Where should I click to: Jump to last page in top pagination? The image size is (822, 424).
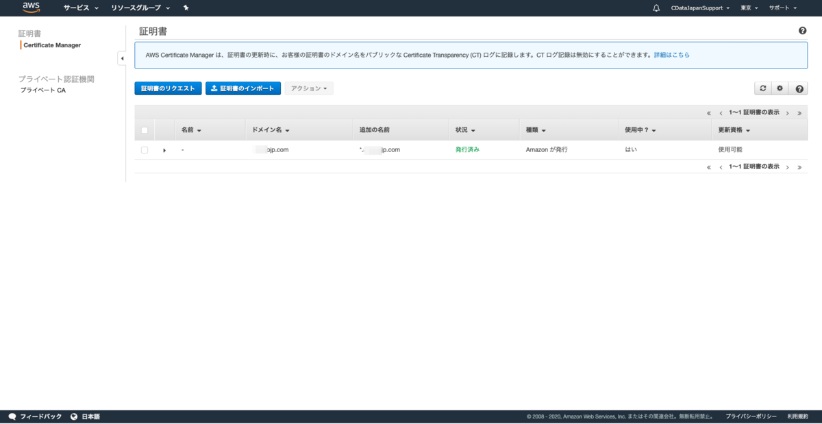click(799, 112)
